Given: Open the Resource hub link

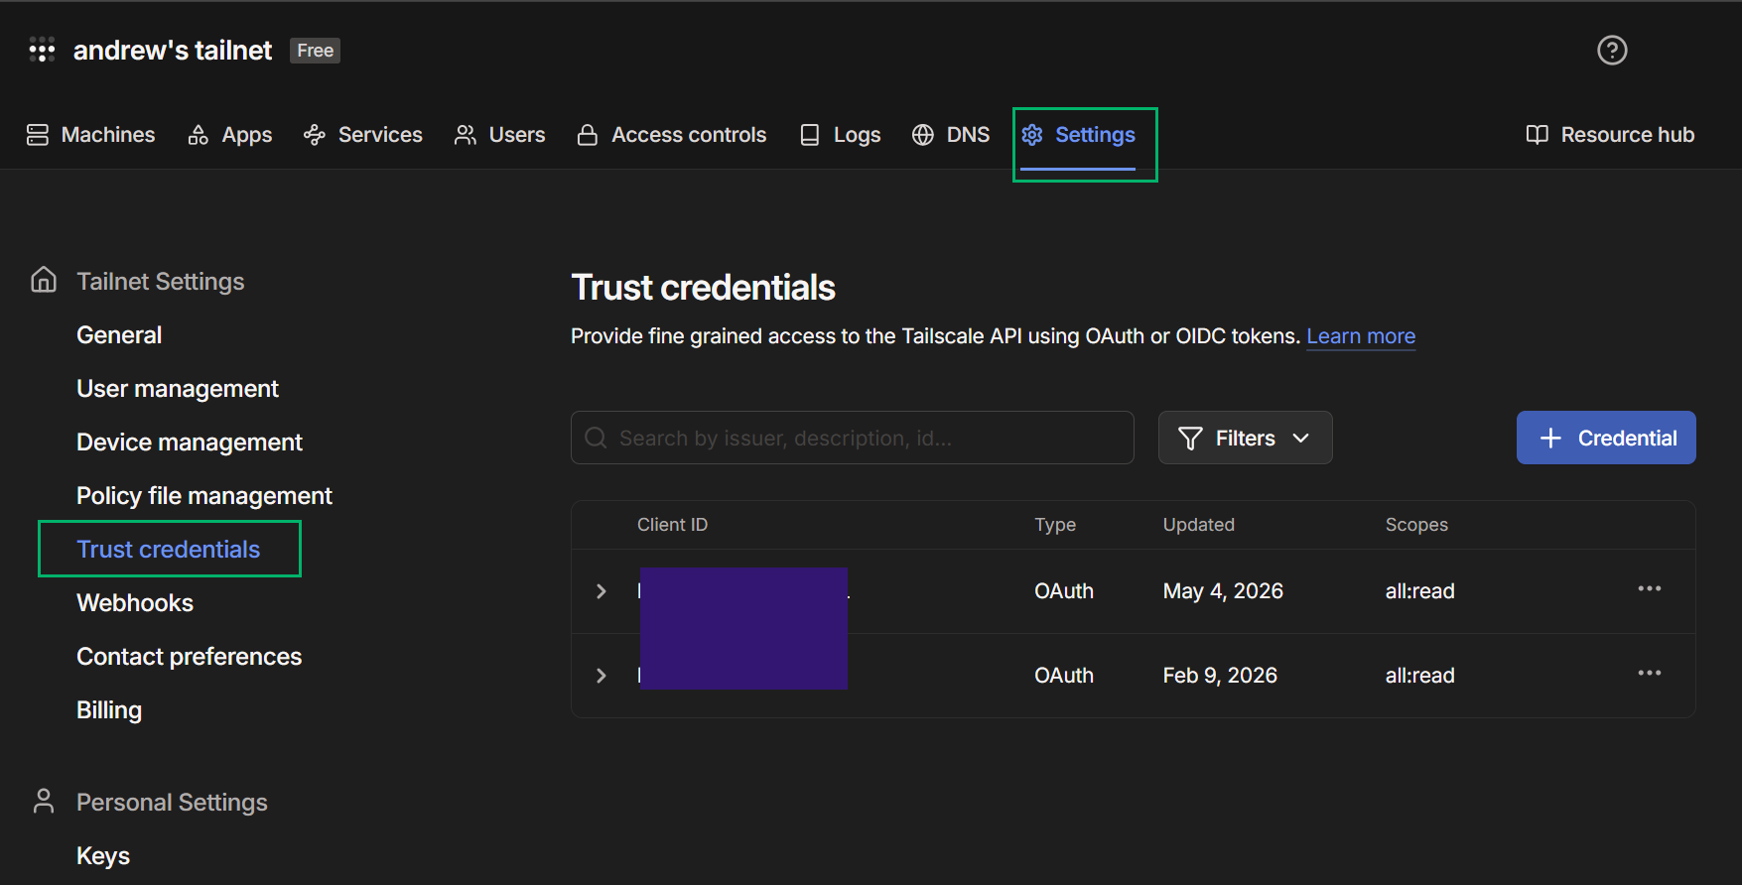Looking at the screenshot, I should tap(1610, 135).
